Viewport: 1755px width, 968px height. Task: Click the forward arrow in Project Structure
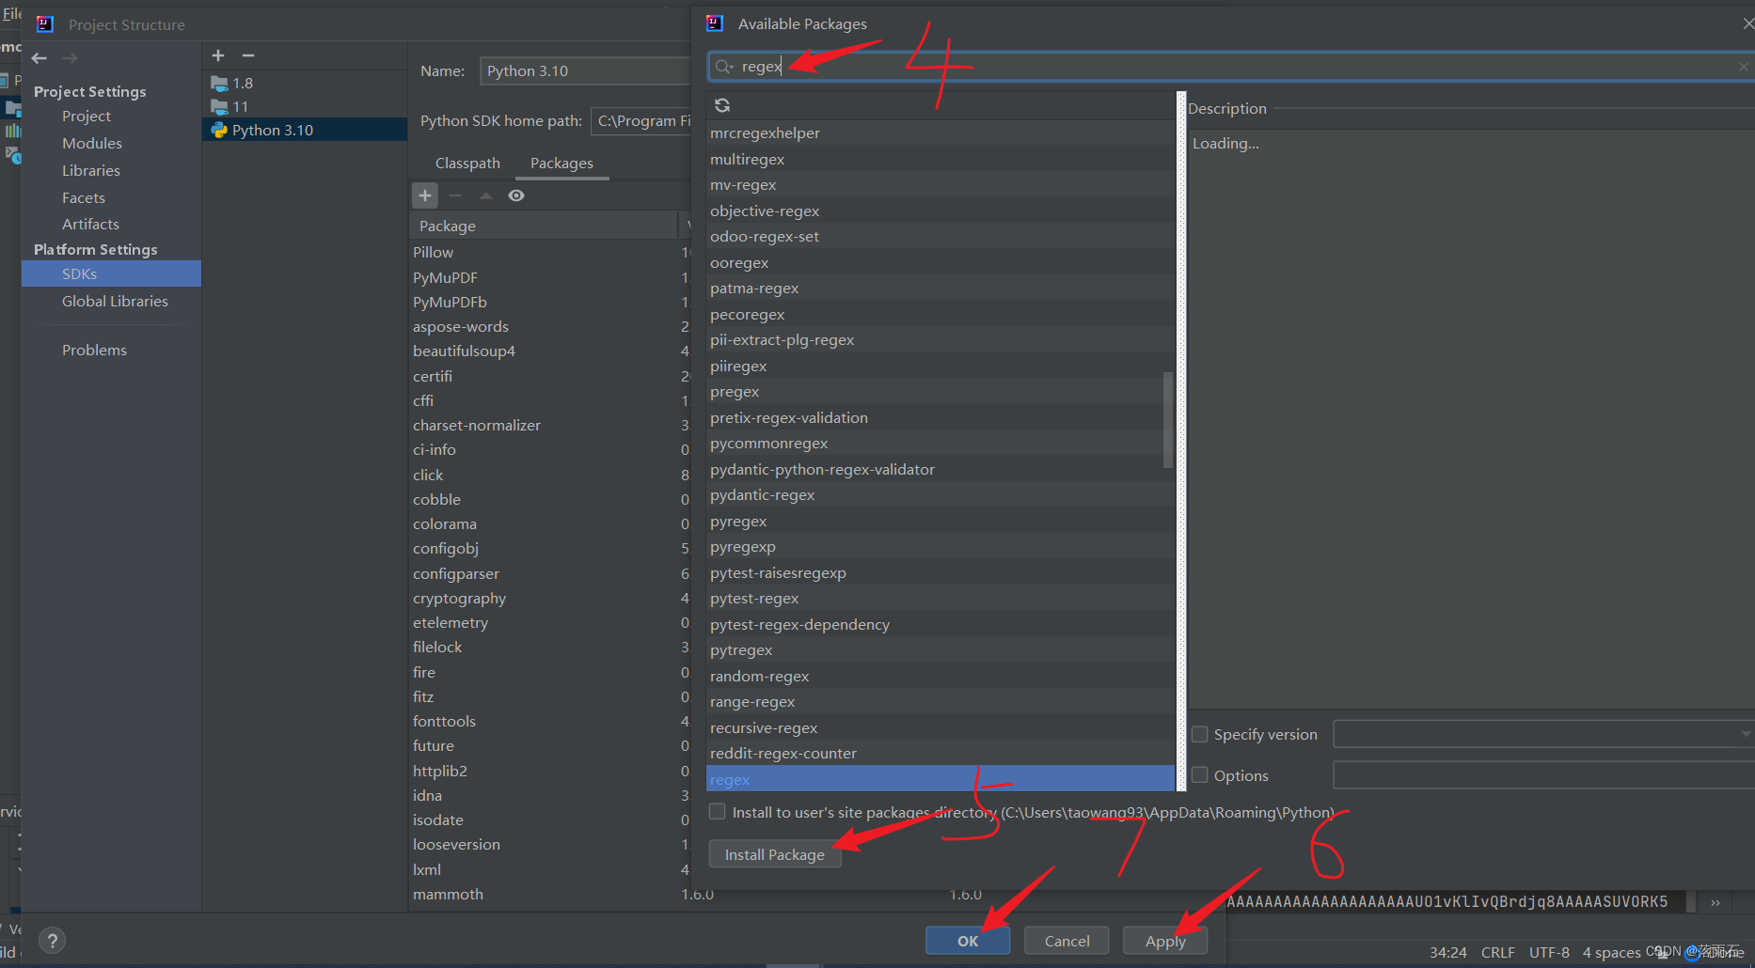pos(70,57)
